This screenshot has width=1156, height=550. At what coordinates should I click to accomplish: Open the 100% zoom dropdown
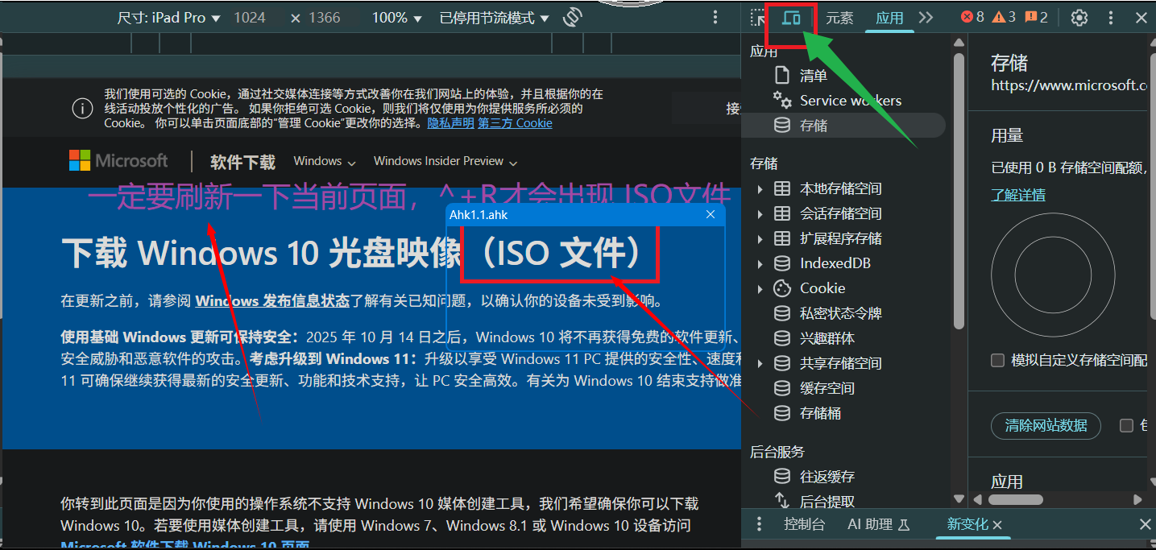click(x=396, y=18)
